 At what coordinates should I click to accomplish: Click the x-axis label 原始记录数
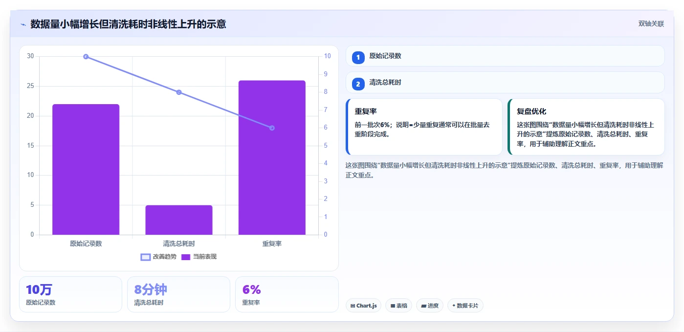click(x=86, y=243)
